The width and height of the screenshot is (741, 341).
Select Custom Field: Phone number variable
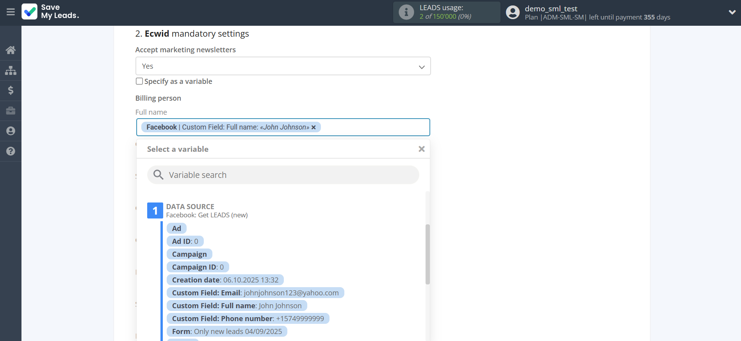pos(248,319)
